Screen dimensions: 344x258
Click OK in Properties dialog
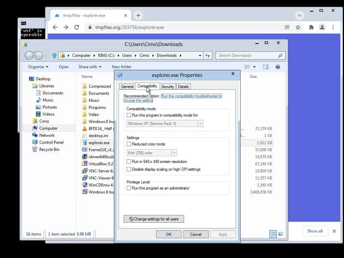click(x=169, y=234)
